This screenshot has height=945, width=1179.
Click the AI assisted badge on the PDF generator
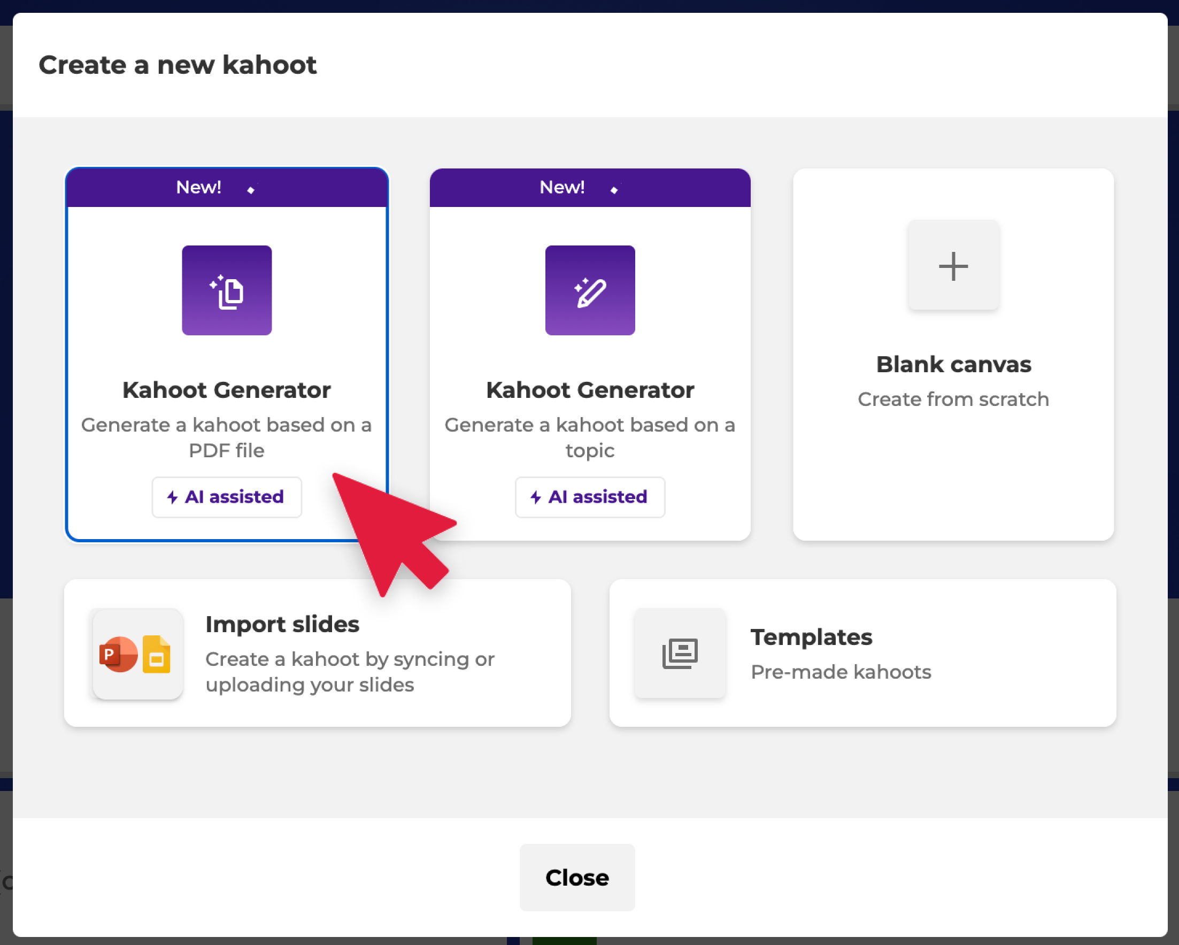click(x=226, y=497)
